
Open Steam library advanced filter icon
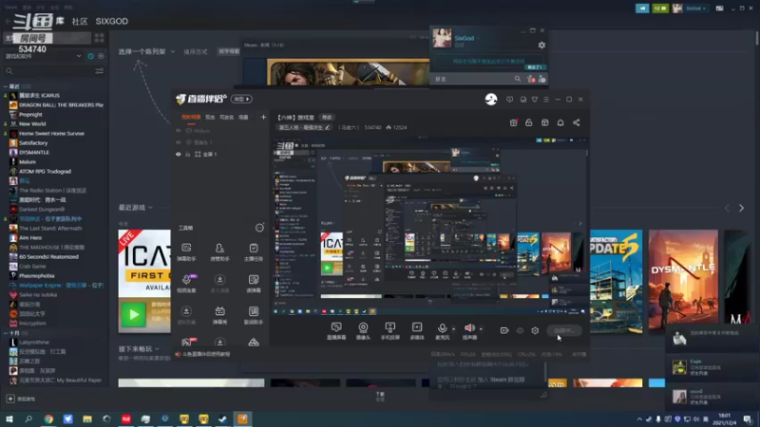pyautogui.click(x=100, y=70)
